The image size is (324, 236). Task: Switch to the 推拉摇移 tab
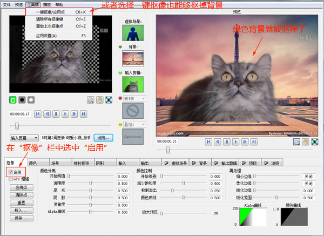(83, 163)
